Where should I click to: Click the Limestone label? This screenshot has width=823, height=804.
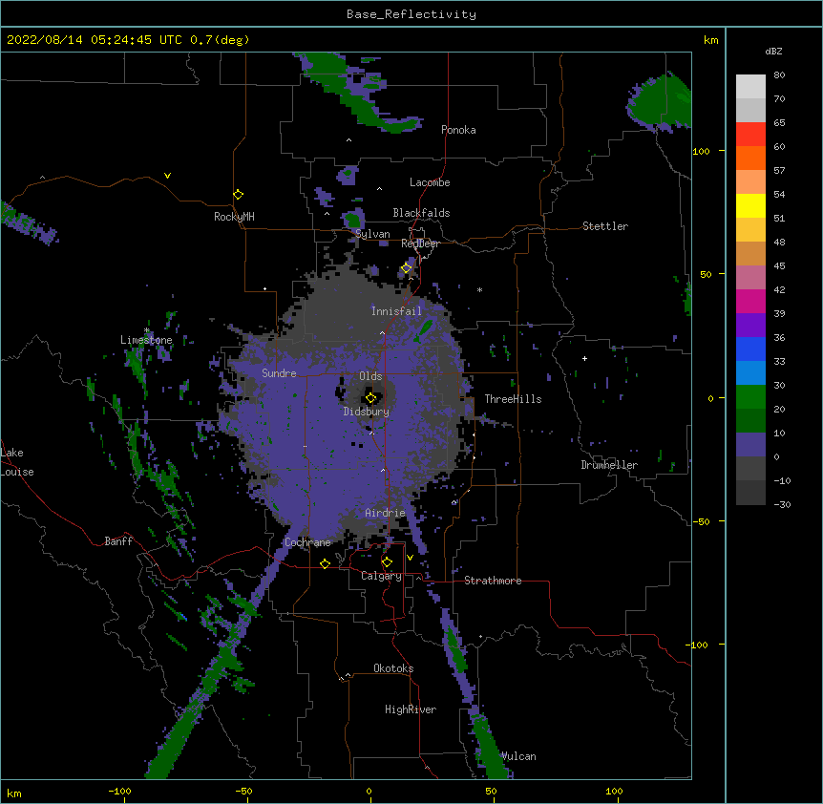(146, 340)
